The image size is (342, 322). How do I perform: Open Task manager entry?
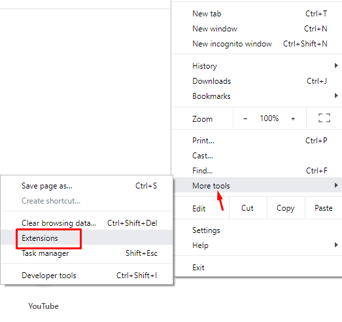(87, 253)
